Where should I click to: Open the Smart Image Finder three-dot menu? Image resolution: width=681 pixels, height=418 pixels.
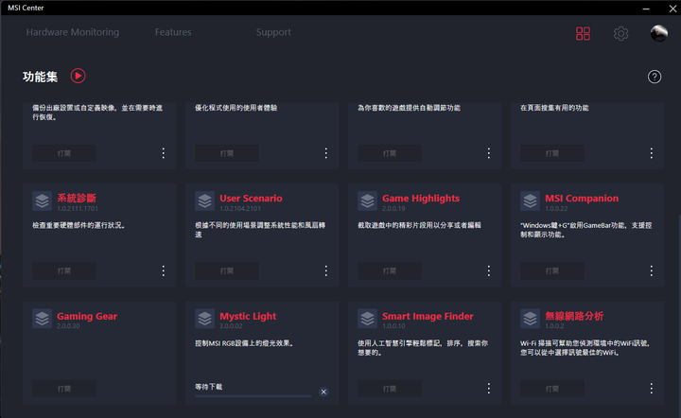point(489,389)
